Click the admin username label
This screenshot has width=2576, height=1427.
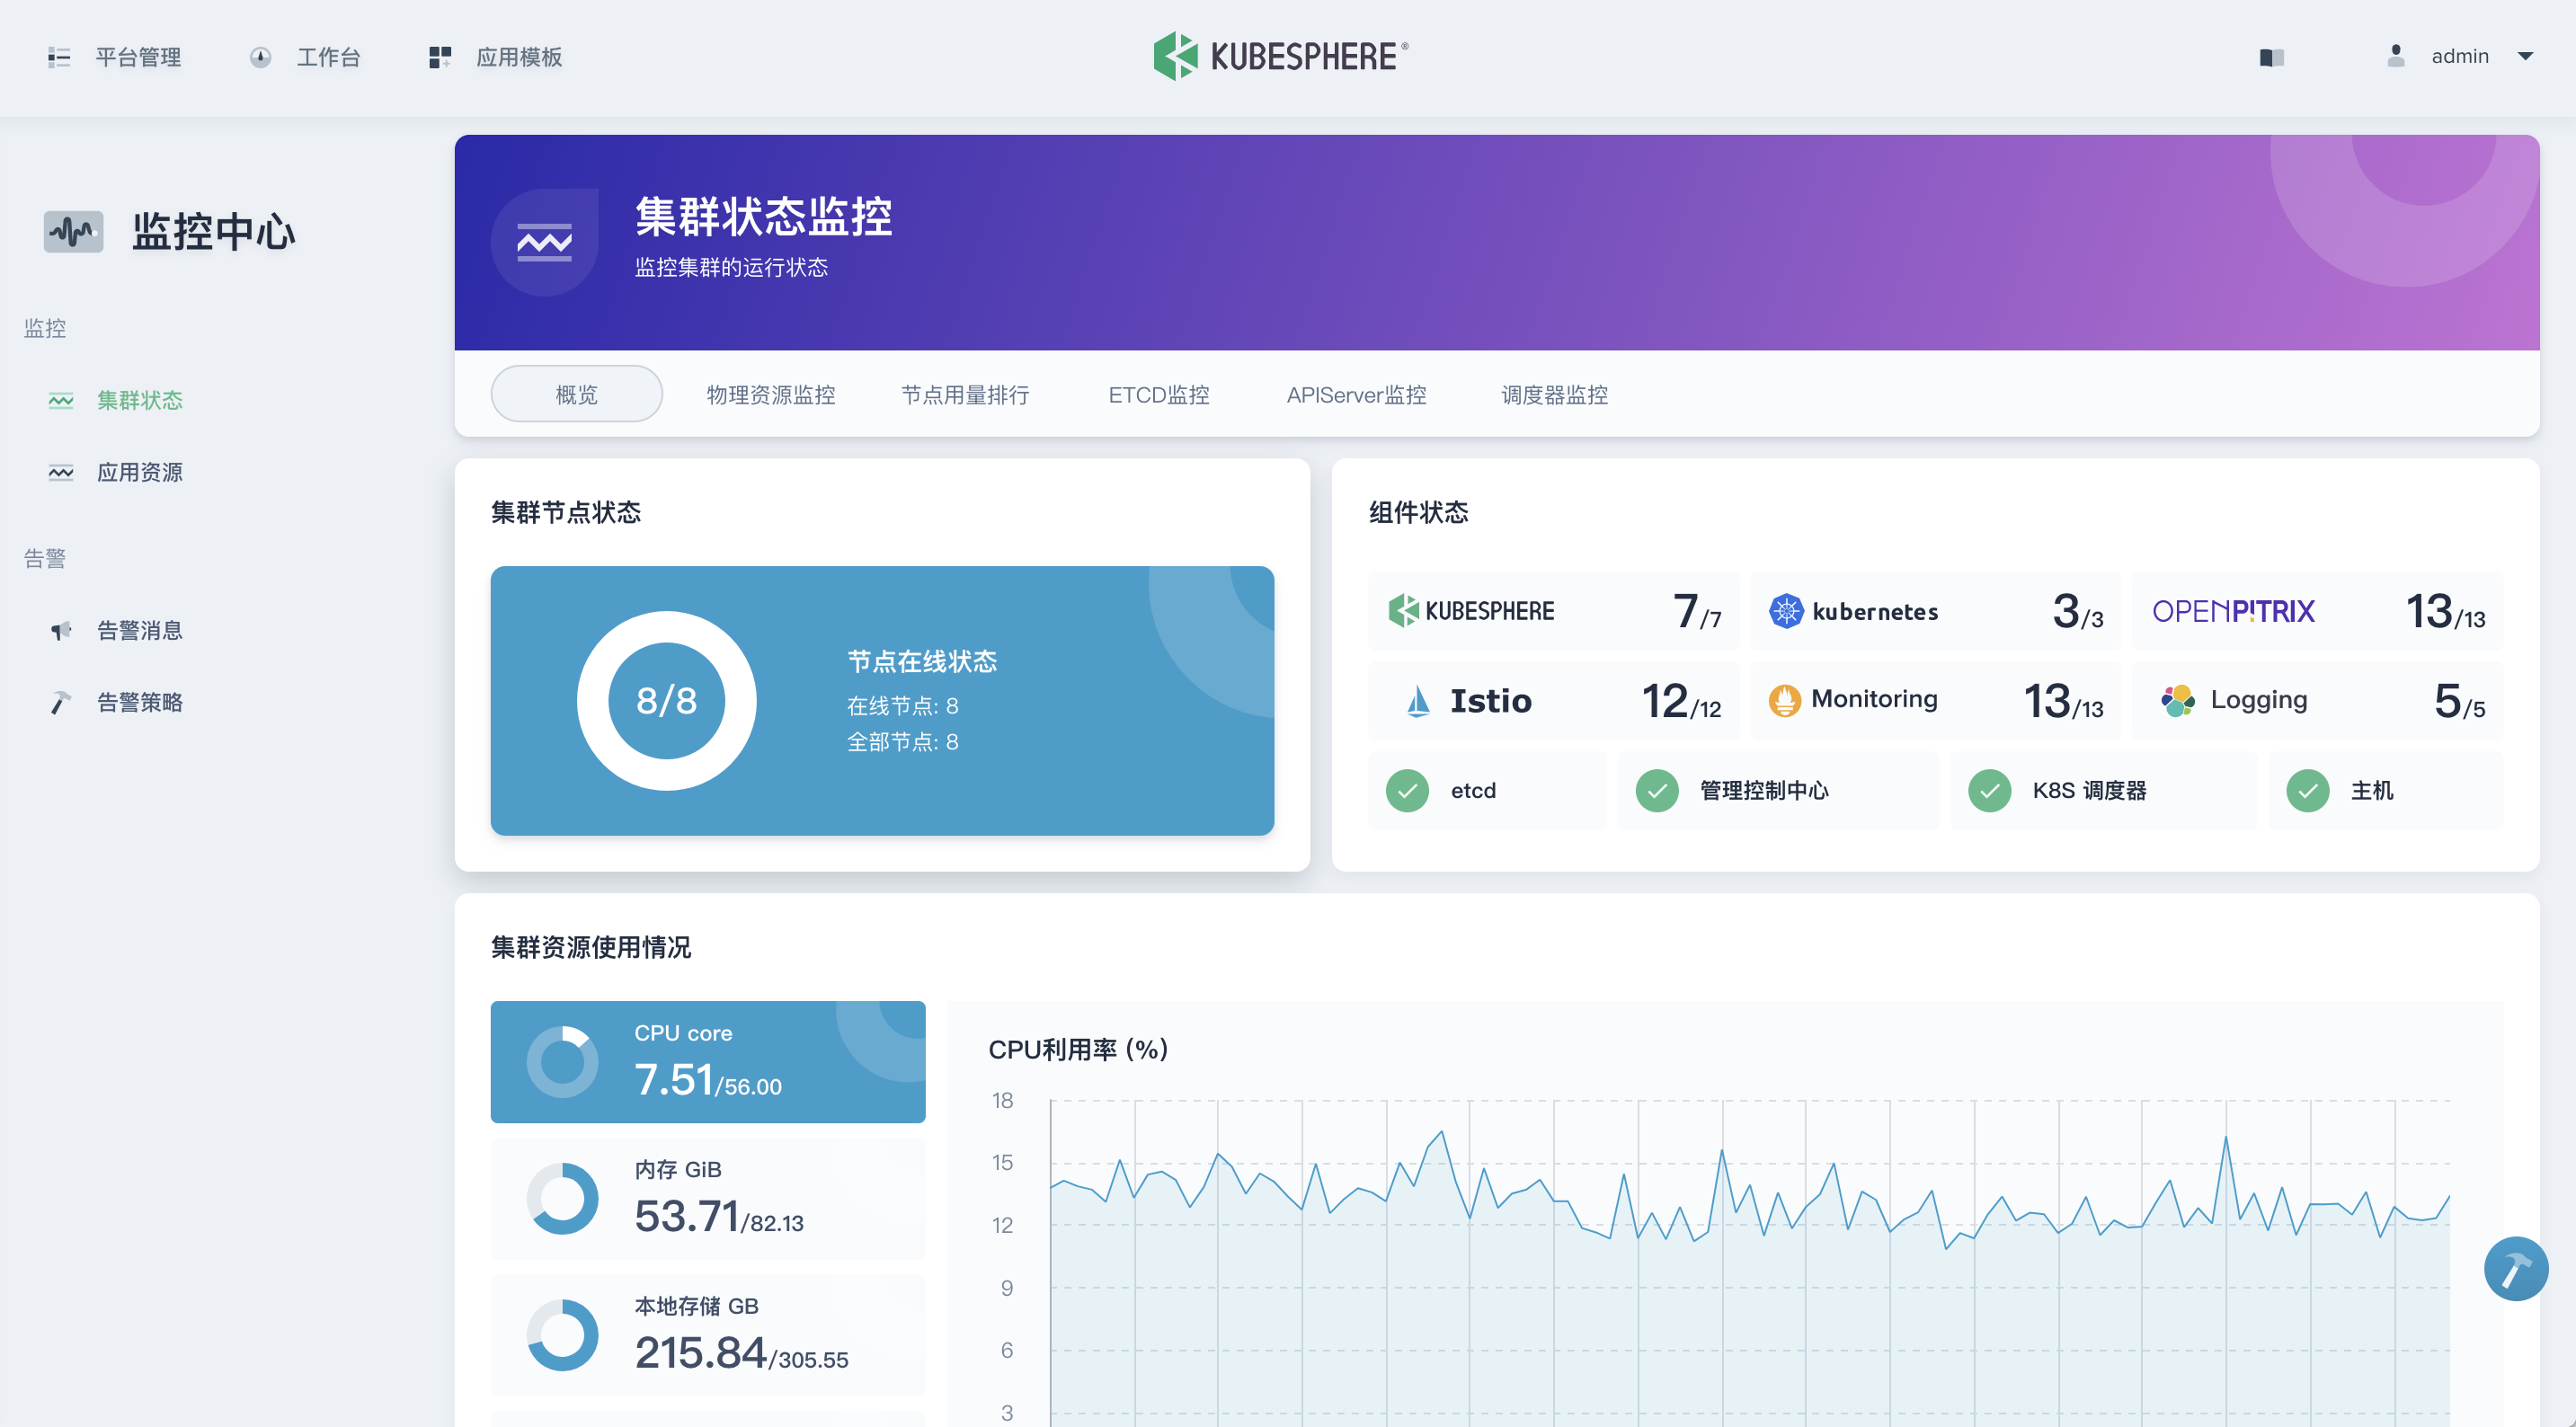[x=2460, y=56]
